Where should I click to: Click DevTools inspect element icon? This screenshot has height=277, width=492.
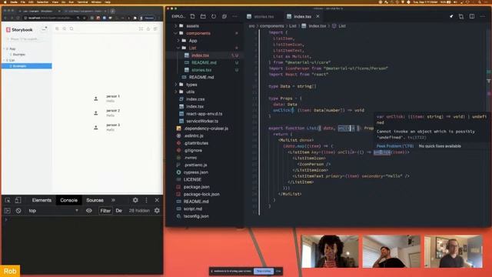click(8, 200)
